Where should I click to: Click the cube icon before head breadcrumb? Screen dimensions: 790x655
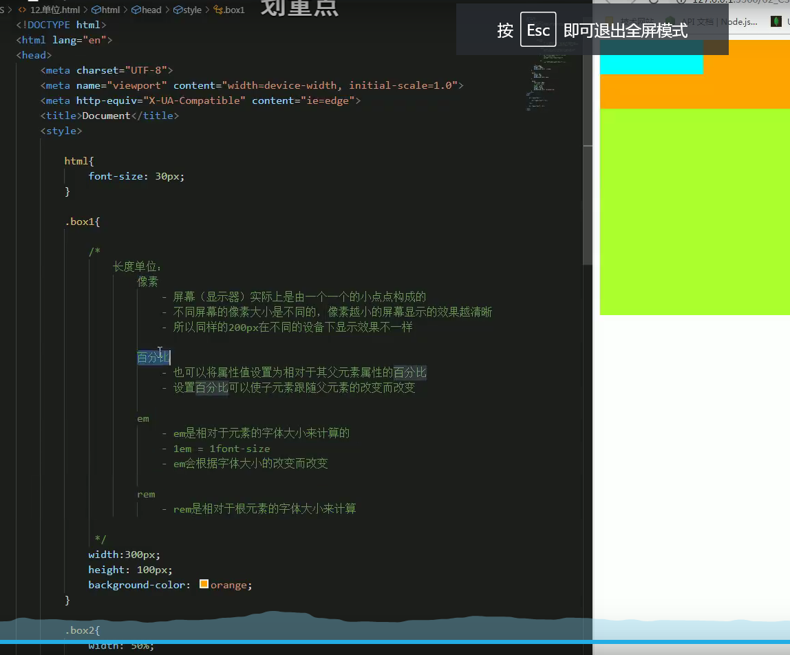tap(136, 10)
